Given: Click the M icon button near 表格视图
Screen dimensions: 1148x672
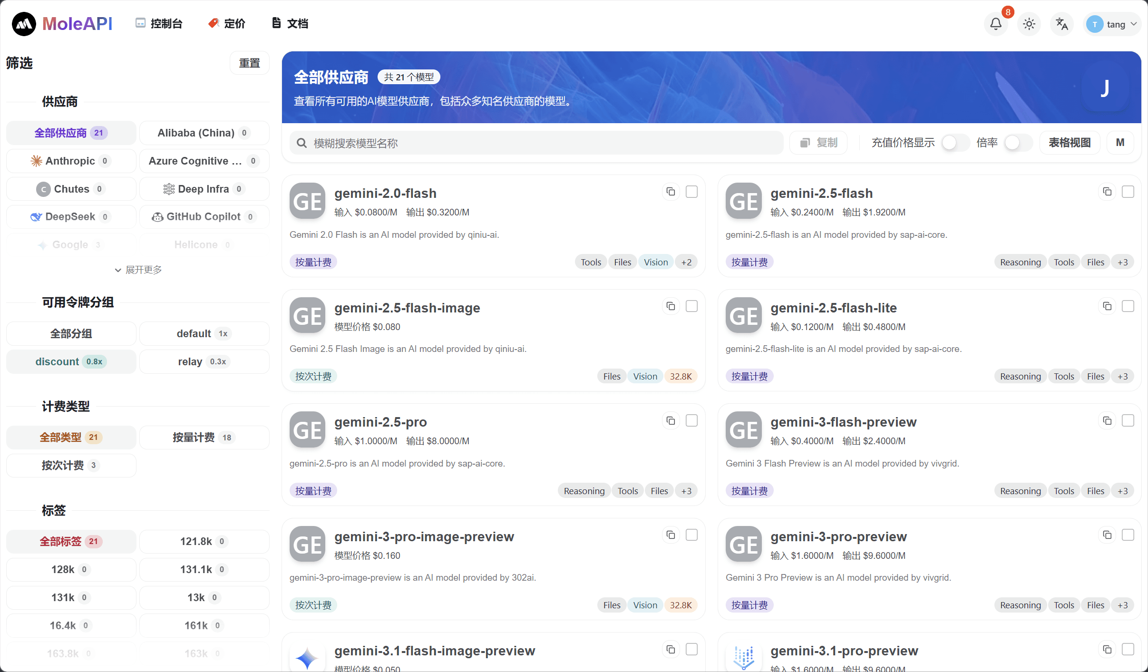Looking at the screenshot, I should [x=1120, y=142].
